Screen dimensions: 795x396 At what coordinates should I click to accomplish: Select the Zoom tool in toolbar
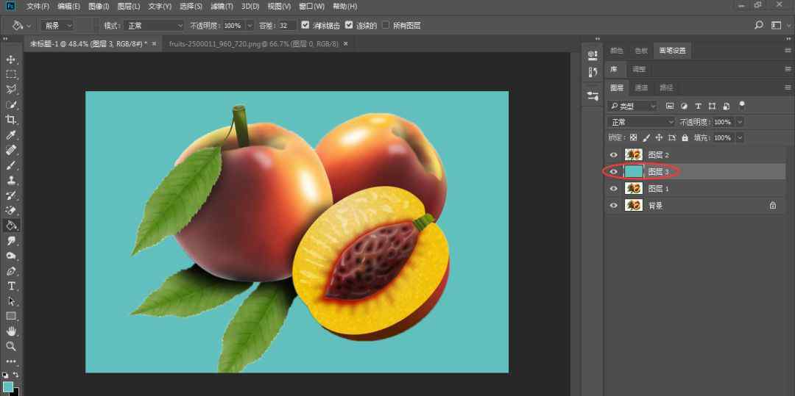tap(11, 346)
